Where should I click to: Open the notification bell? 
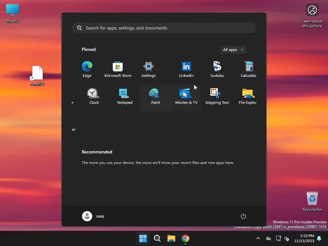pos(319,238)
